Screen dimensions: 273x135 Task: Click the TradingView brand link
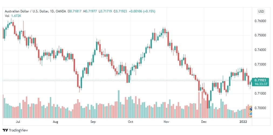(x=15, y=130)
